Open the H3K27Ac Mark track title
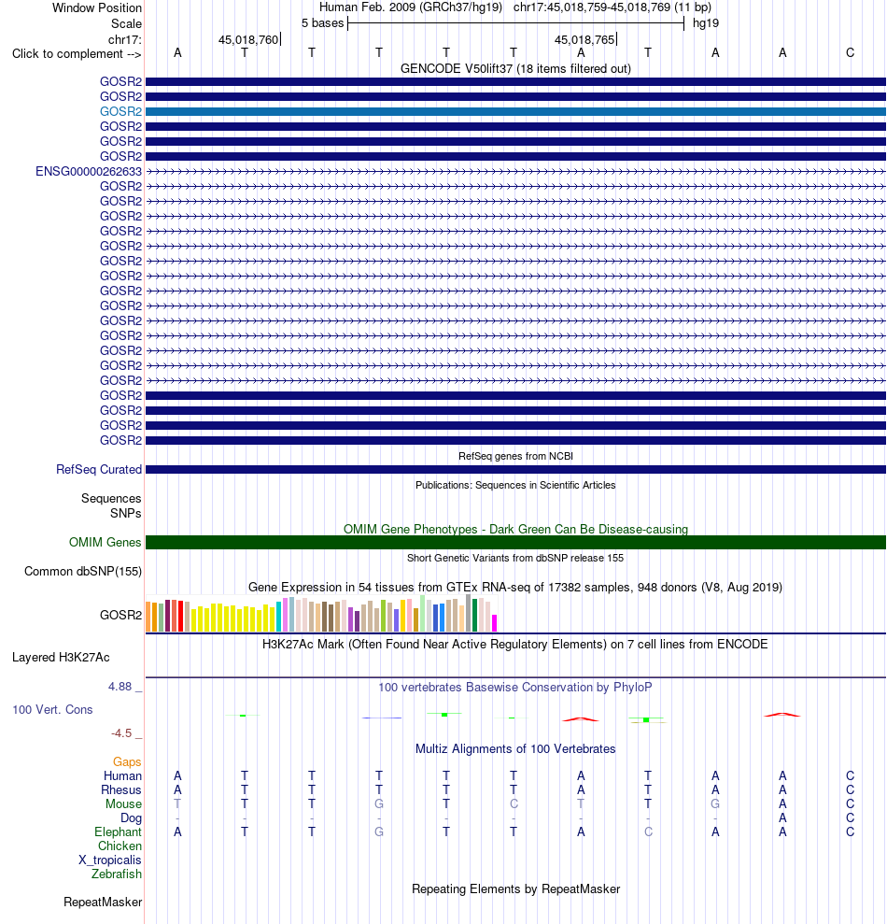 (515, 644)
